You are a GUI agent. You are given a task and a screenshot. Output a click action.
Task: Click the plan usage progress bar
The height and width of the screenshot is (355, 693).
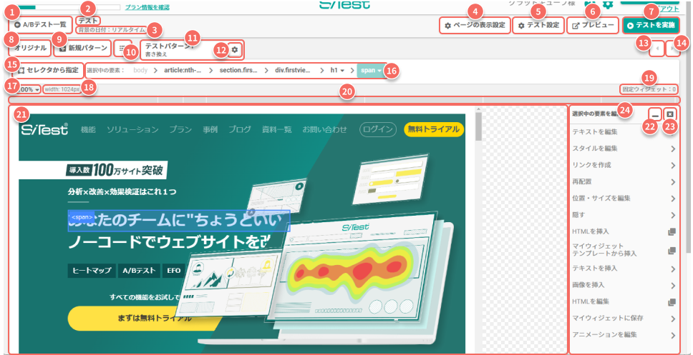coord(67,7)
